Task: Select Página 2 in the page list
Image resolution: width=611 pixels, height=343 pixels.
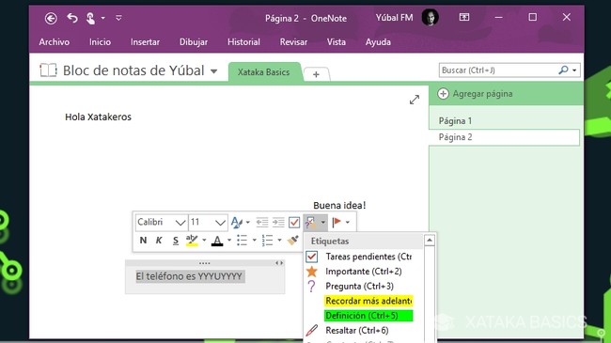Action: [504, 137]
